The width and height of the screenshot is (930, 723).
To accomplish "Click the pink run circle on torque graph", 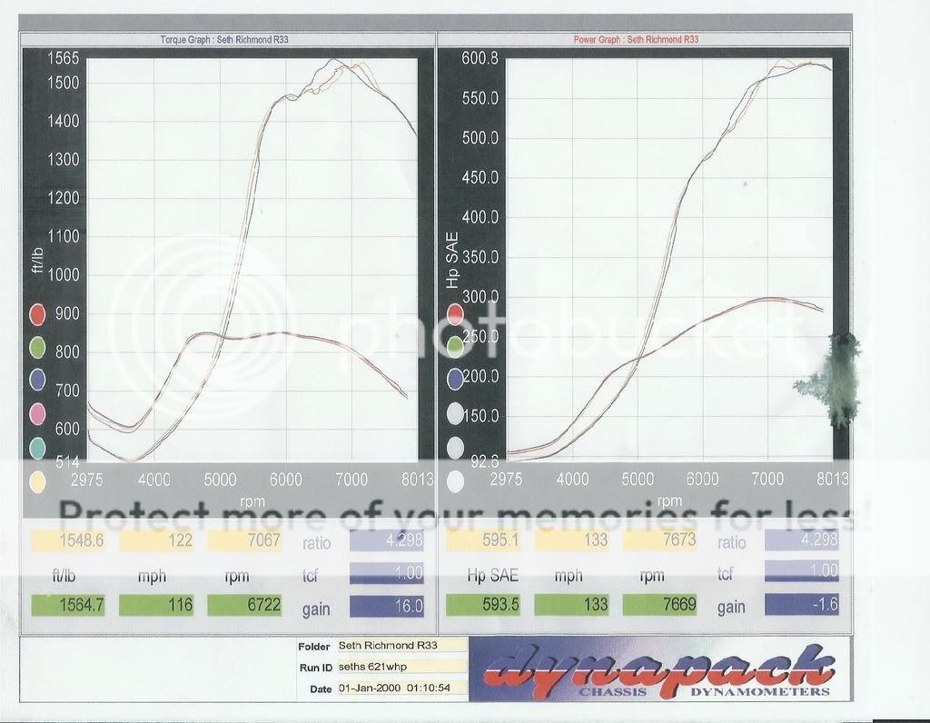I will tap(37, 414).
